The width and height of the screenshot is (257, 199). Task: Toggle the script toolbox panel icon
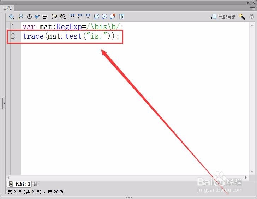click(122, 17)
